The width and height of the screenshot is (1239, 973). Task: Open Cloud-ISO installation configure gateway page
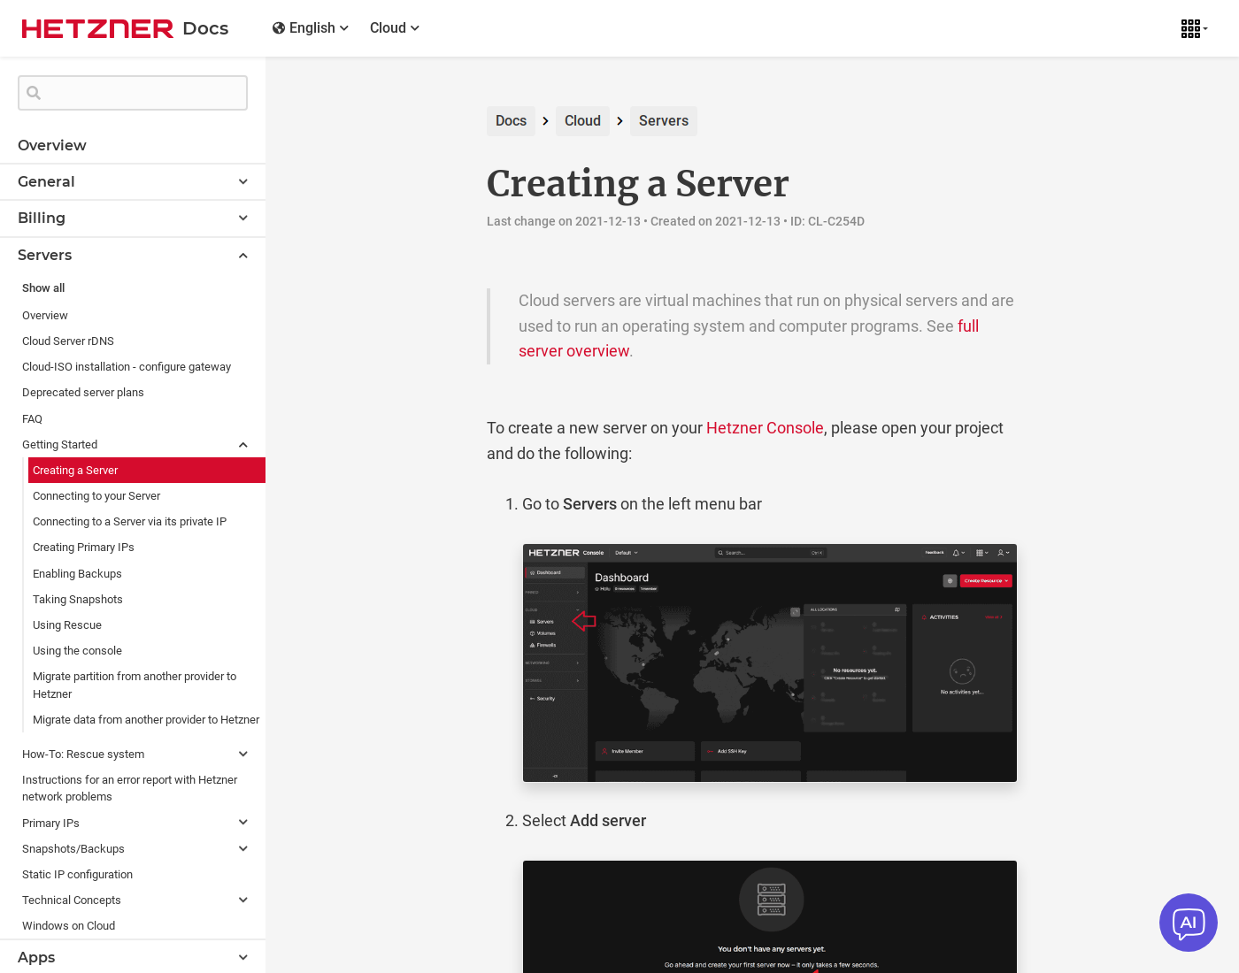(x=127, y=367)
